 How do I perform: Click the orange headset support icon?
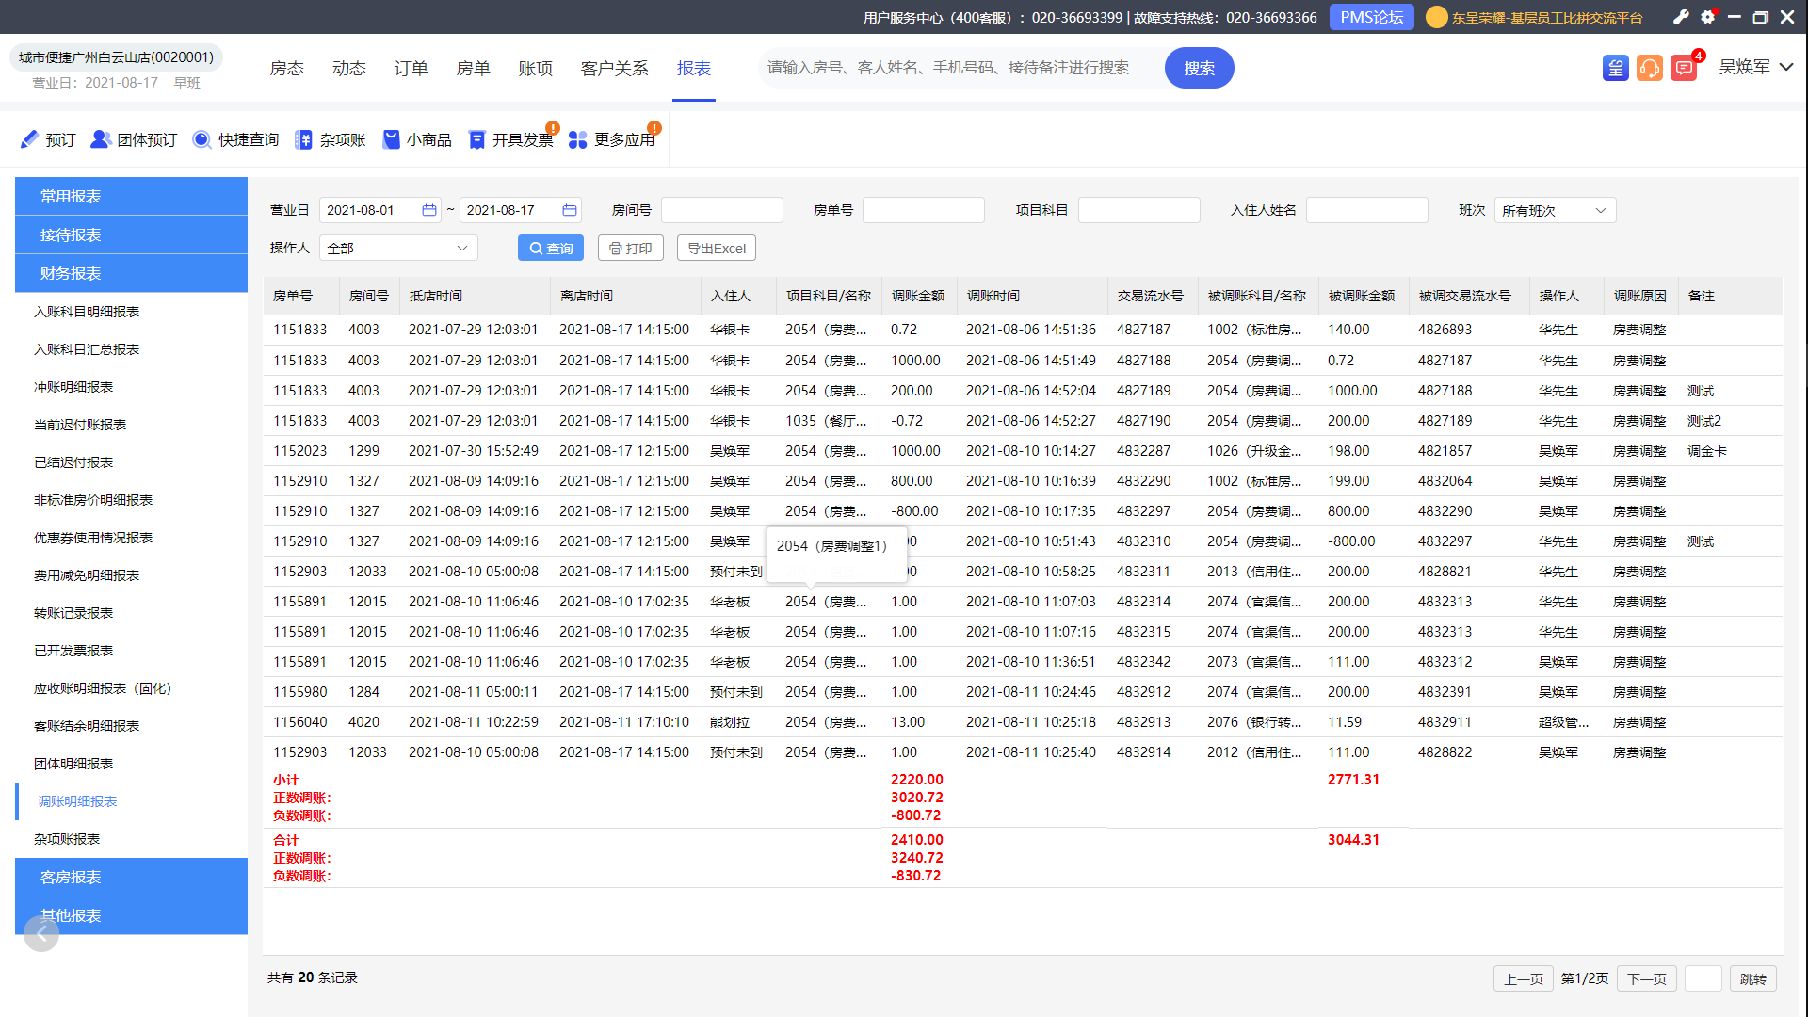tap(1650, 68)
